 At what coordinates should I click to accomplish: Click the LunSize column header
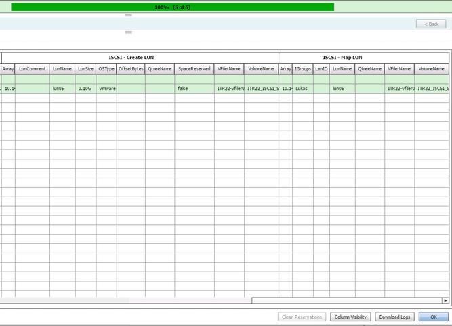[x=85, y=69]
